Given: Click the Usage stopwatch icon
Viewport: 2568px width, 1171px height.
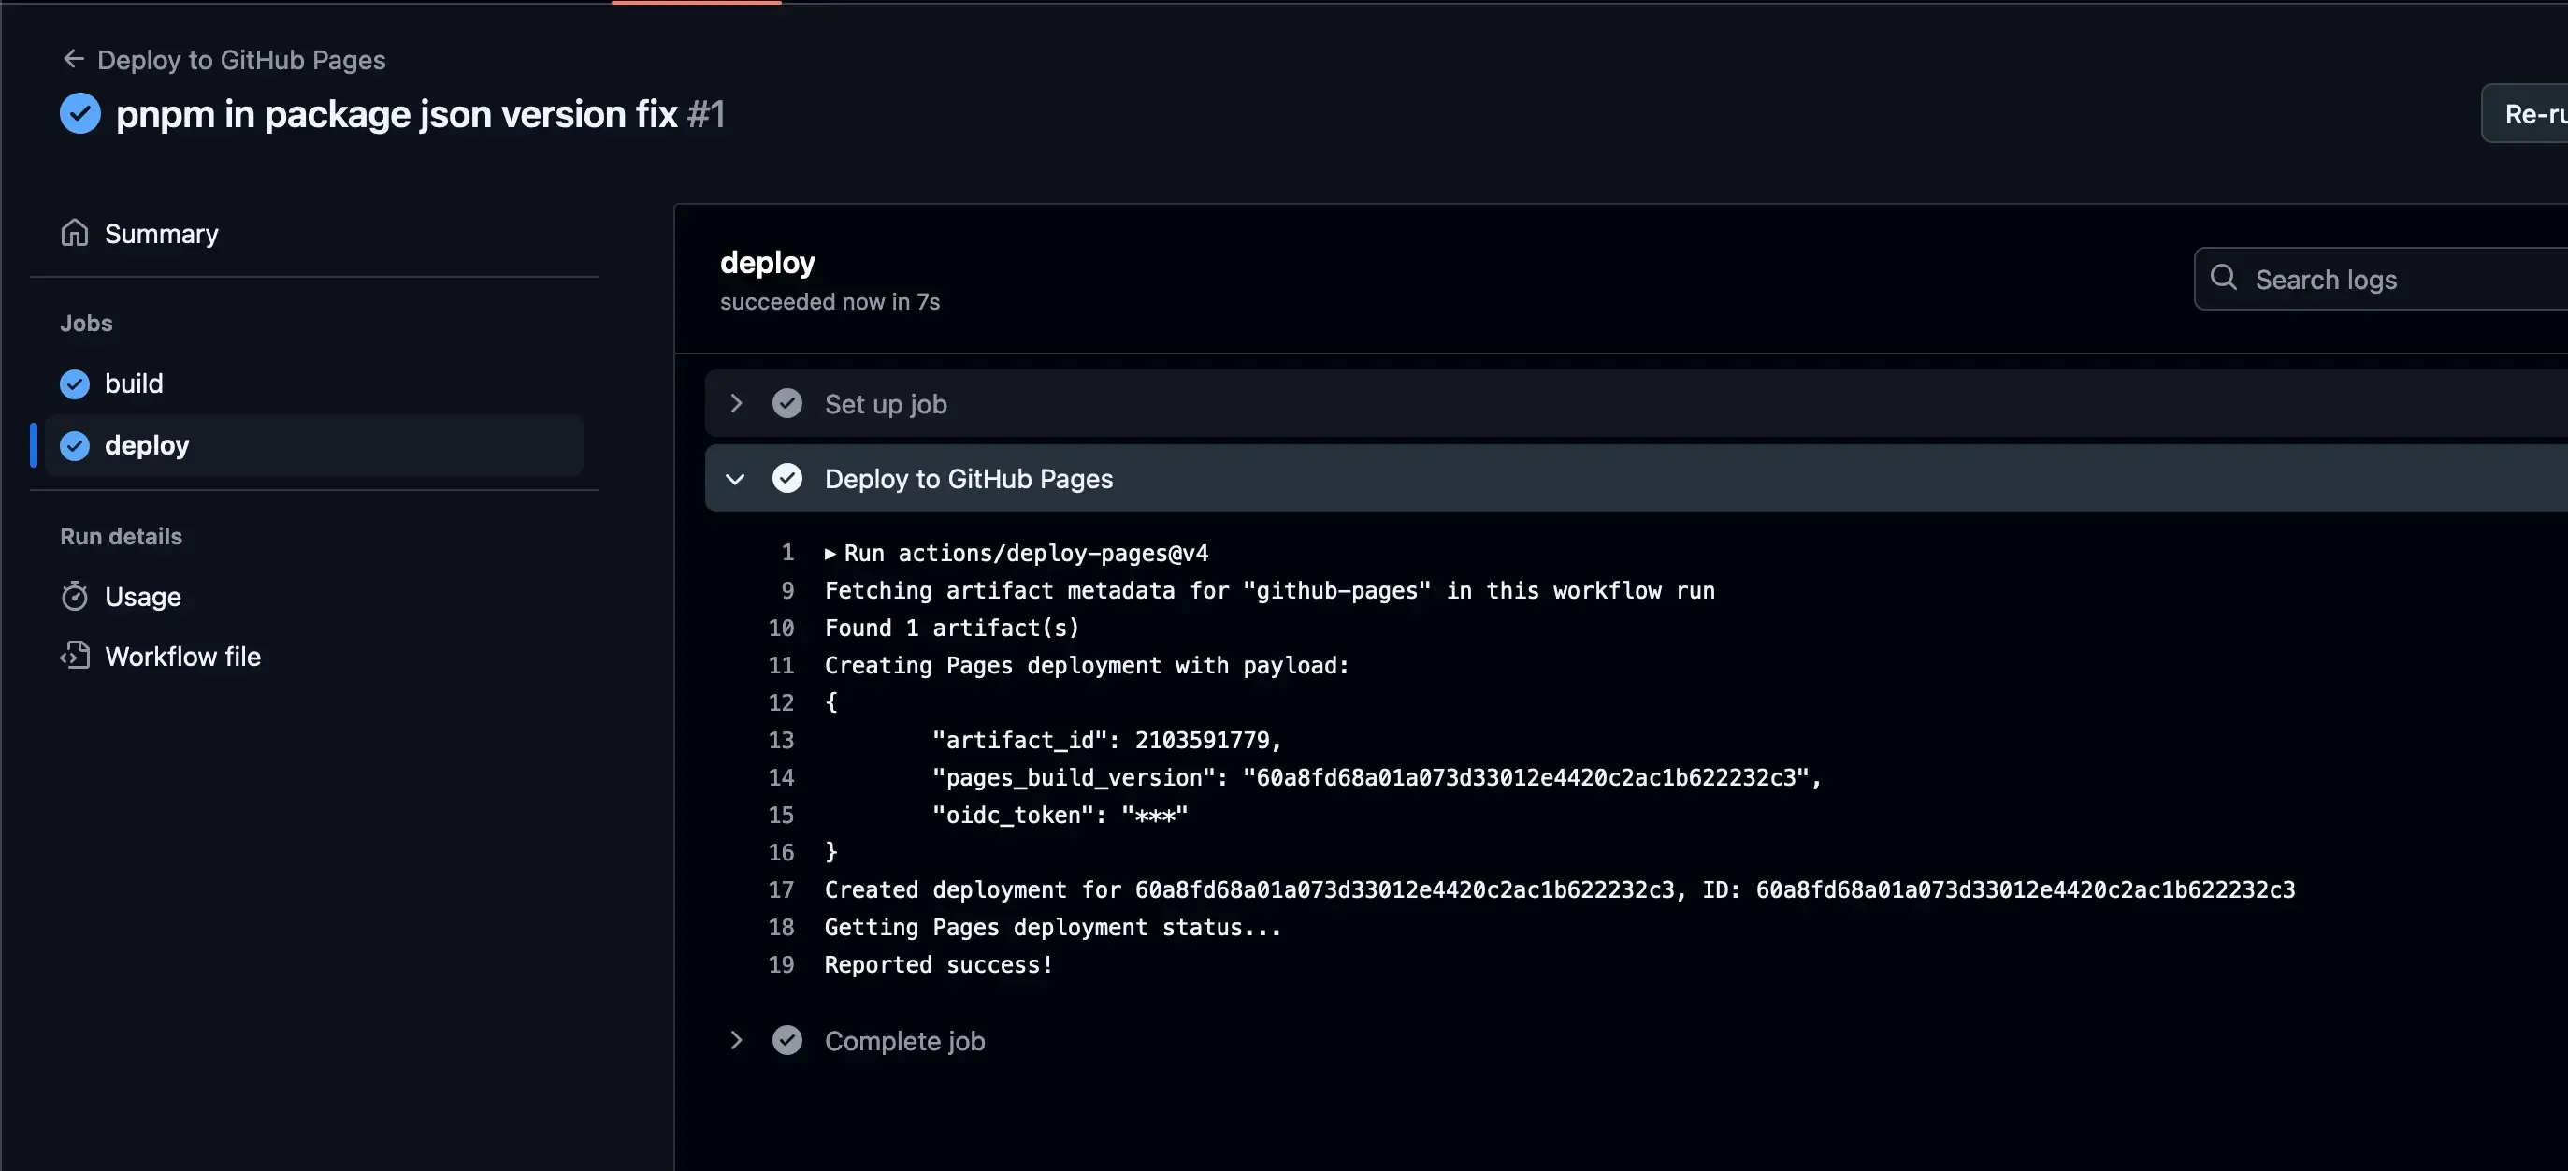Looking at the screenshot, I should pos(75,597).
